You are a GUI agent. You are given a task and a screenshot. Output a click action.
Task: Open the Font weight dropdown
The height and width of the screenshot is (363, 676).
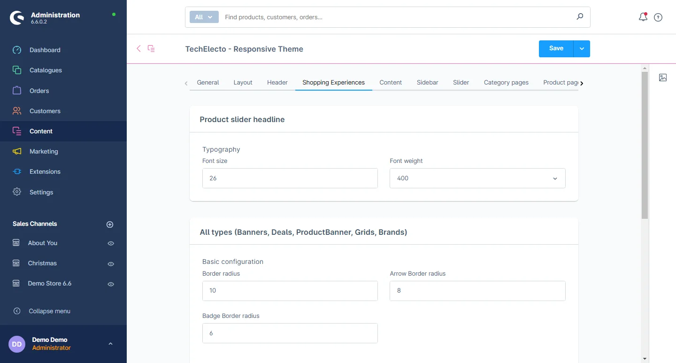point(477,178)
